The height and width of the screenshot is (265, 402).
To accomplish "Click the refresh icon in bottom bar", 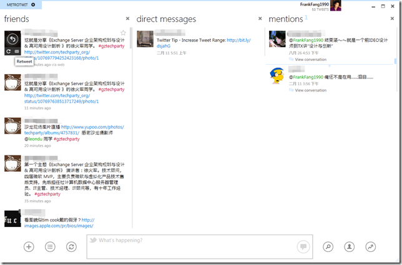I will pos(71,246).
